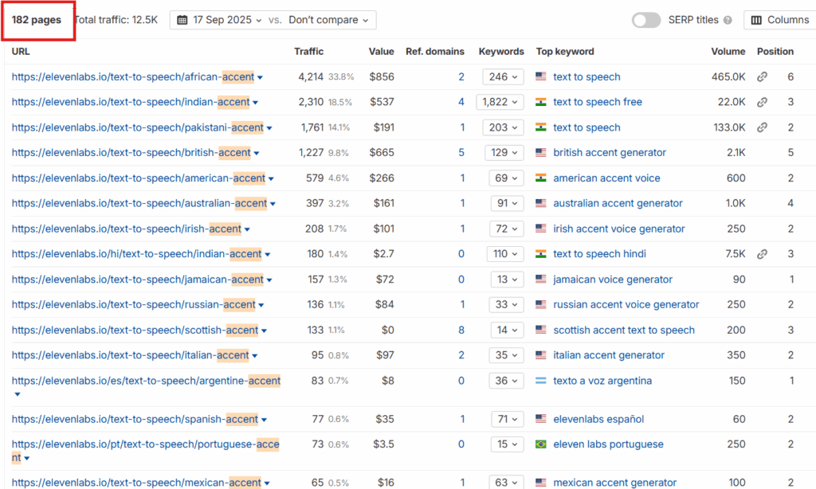Open the african-accent URL caret menu

[261, 78]
